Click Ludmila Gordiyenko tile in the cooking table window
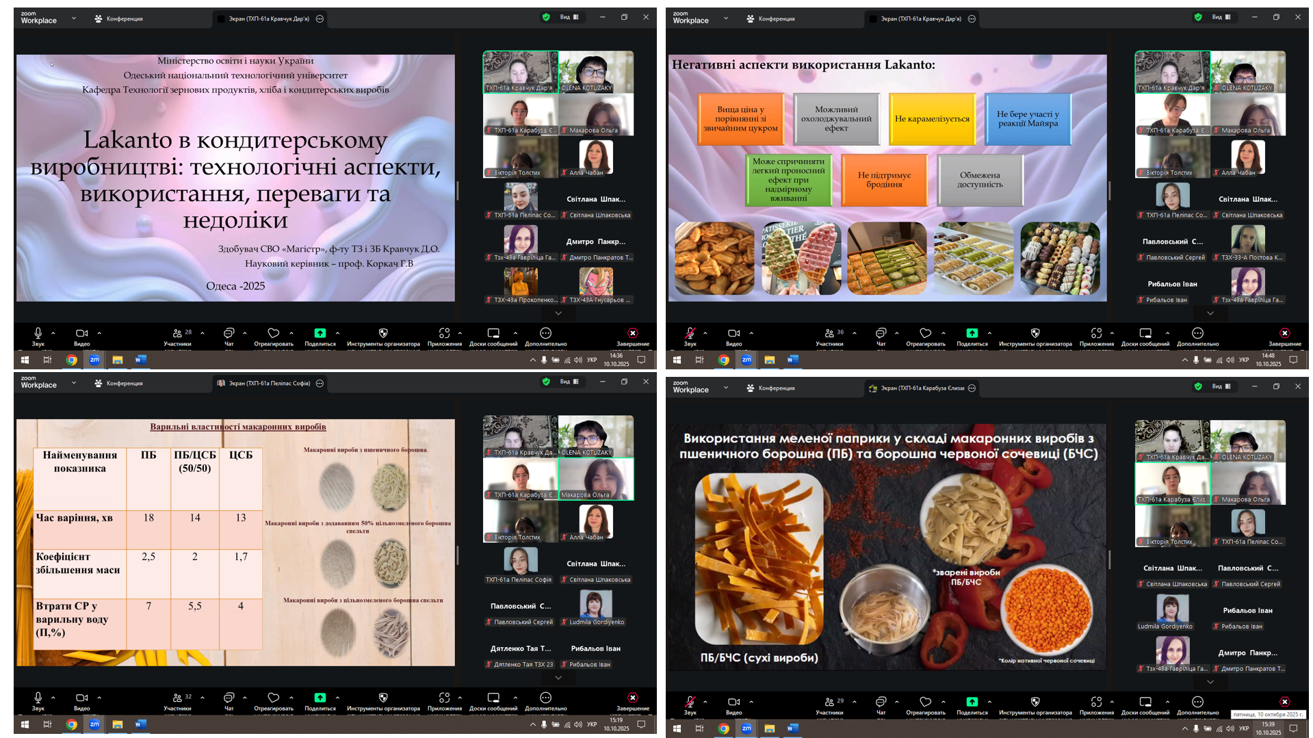 pyautogui.click(x=596, y=607)
